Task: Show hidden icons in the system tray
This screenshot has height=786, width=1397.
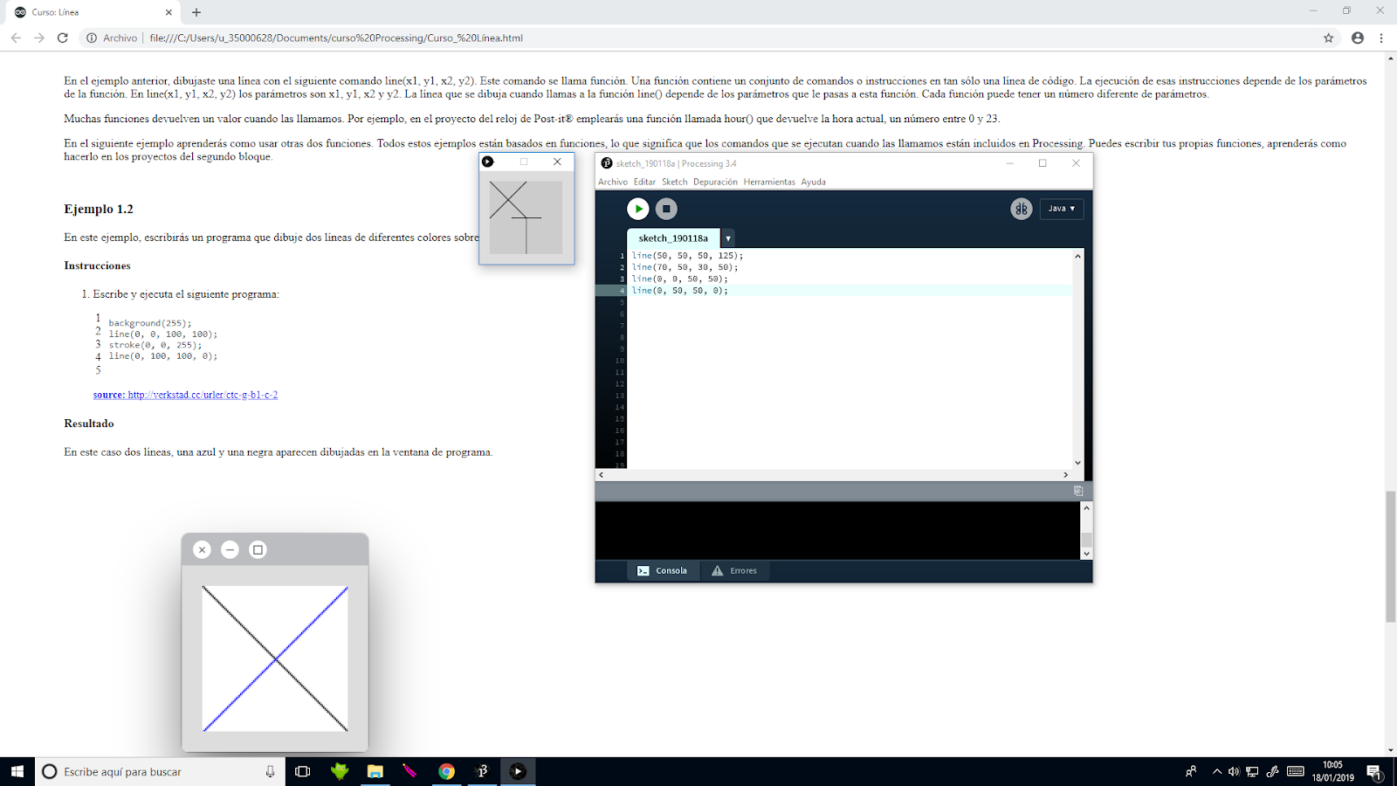Action: pyautogui.click(x=1215, y=771)
